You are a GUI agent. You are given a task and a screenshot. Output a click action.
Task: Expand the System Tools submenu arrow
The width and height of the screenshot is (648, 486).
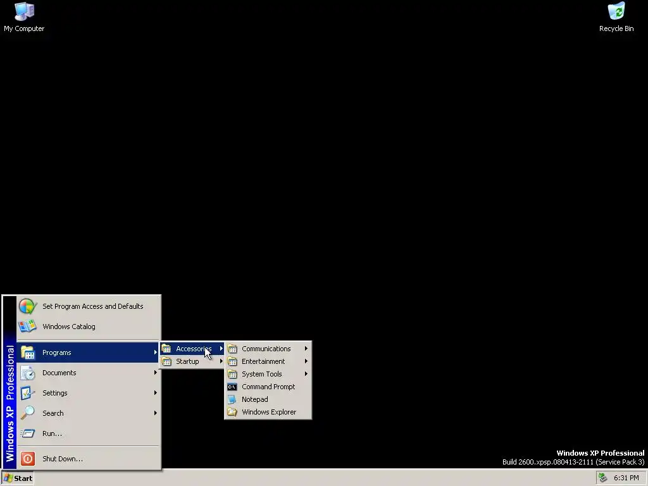coord(306,374)
